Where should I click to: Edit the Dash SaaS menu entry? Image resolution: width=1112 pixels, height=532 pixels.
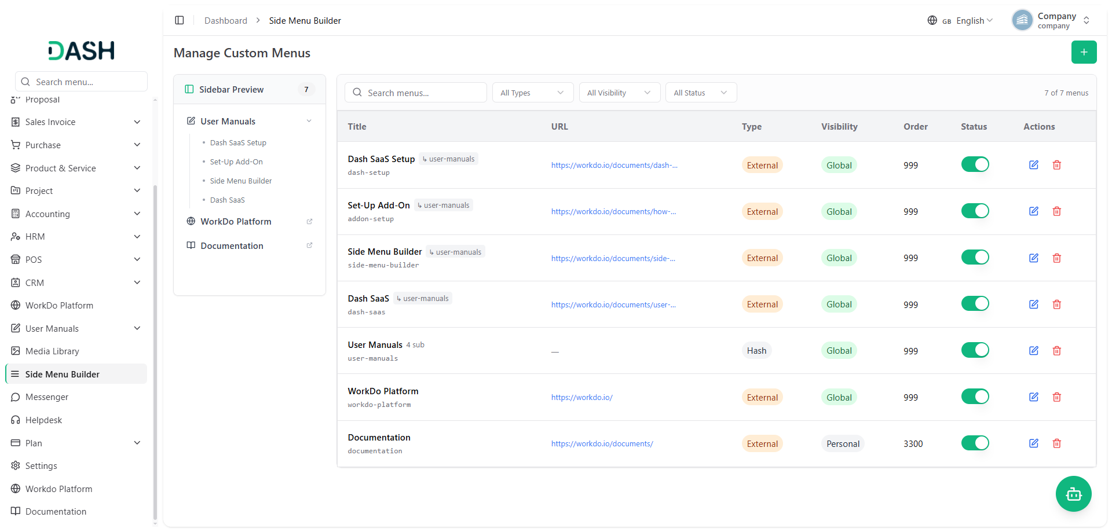click(x=1033, y=304)
